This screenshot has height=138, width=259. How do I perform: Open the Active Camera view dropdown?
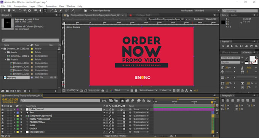148,90
